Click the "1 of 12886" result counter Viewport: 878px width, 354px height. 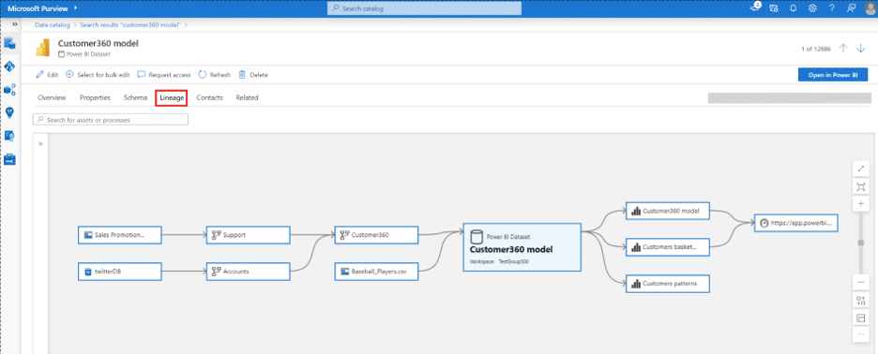pos(816,50)
